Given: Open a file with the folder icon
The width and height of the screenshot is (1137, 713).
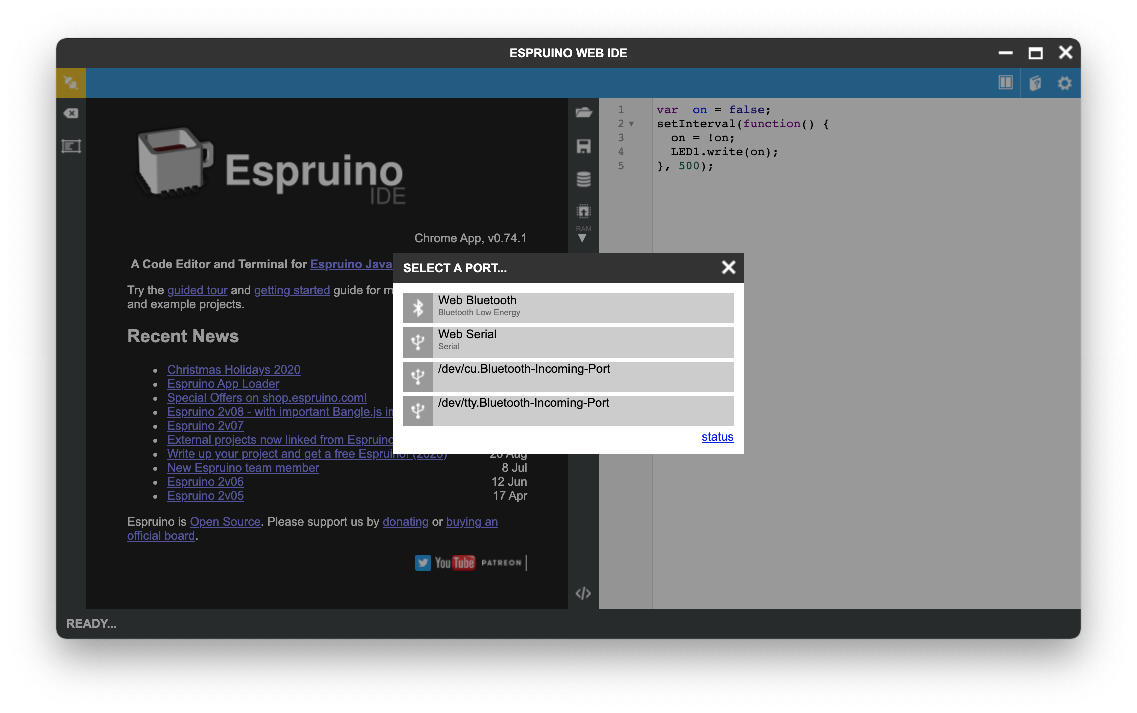Looking at the screenshot, I should (x=583, y=112).
